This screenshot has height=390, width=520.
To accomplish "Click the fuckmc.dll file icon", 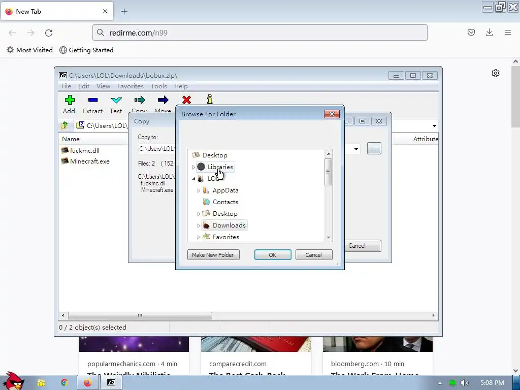I will [65, 150].
